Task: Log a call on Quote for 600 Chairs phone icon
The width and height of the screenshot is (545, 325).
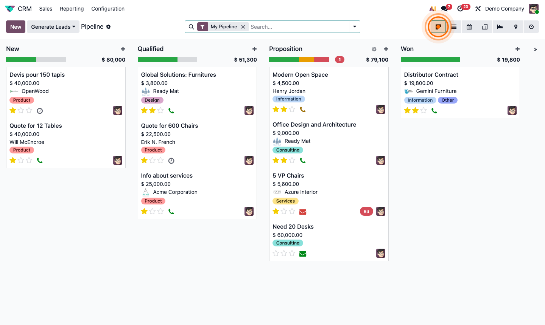Action: pyautogui.click(x=171, y=160)
